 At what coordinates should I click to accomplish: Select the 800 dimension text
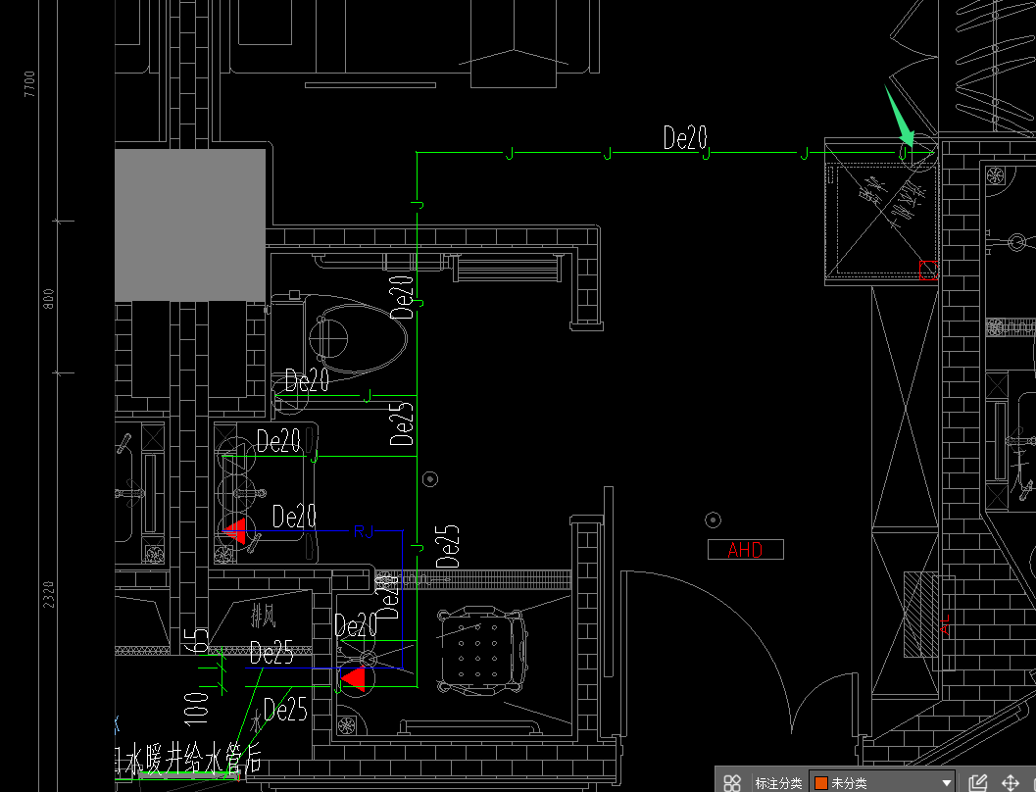[x=48, y=299]
